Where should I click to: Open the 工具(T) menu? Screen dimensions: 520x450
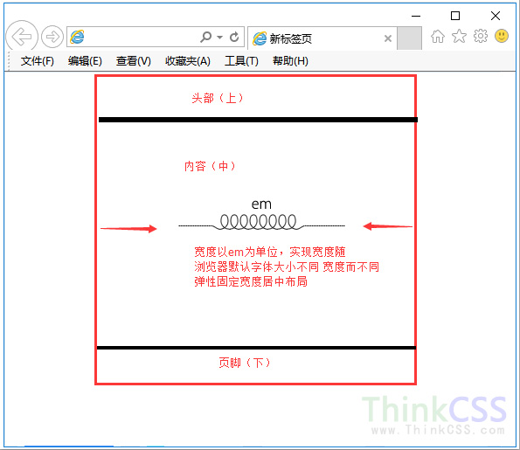(x=241, y=61)
